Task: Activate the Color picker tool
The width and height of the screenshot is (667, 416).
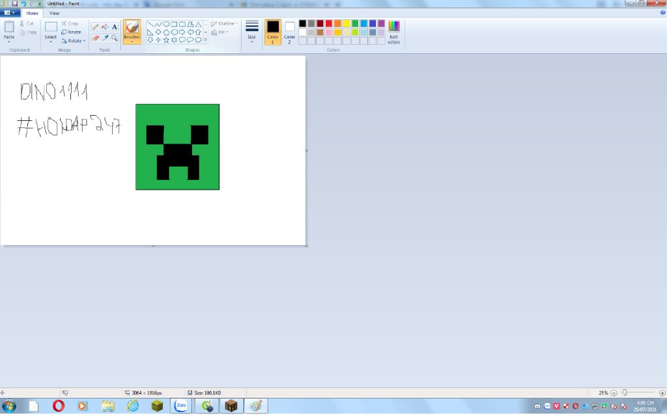Action: 105,38
